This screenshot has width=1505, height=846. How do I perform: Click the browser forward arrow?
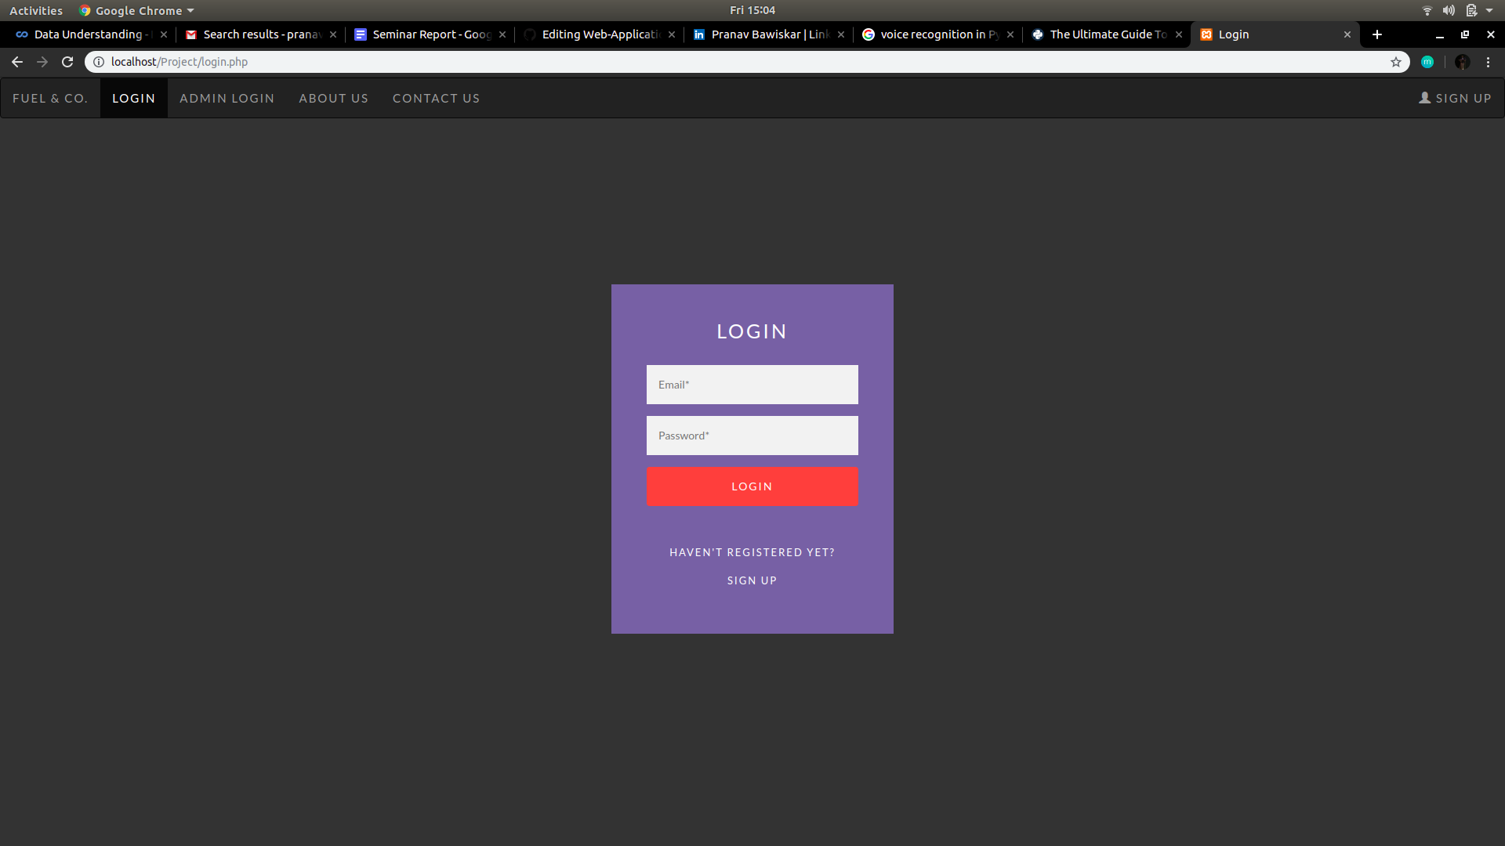[42, 62]
